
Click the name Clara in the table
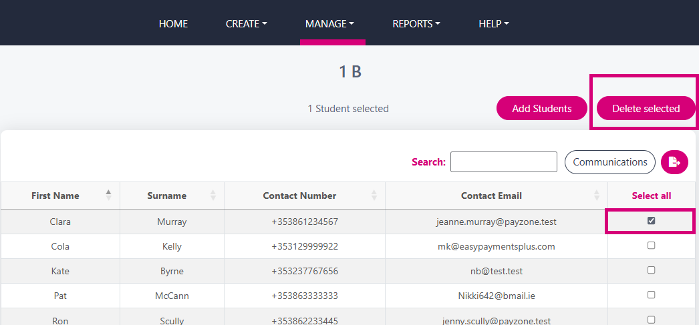click(x=60, y=222)
